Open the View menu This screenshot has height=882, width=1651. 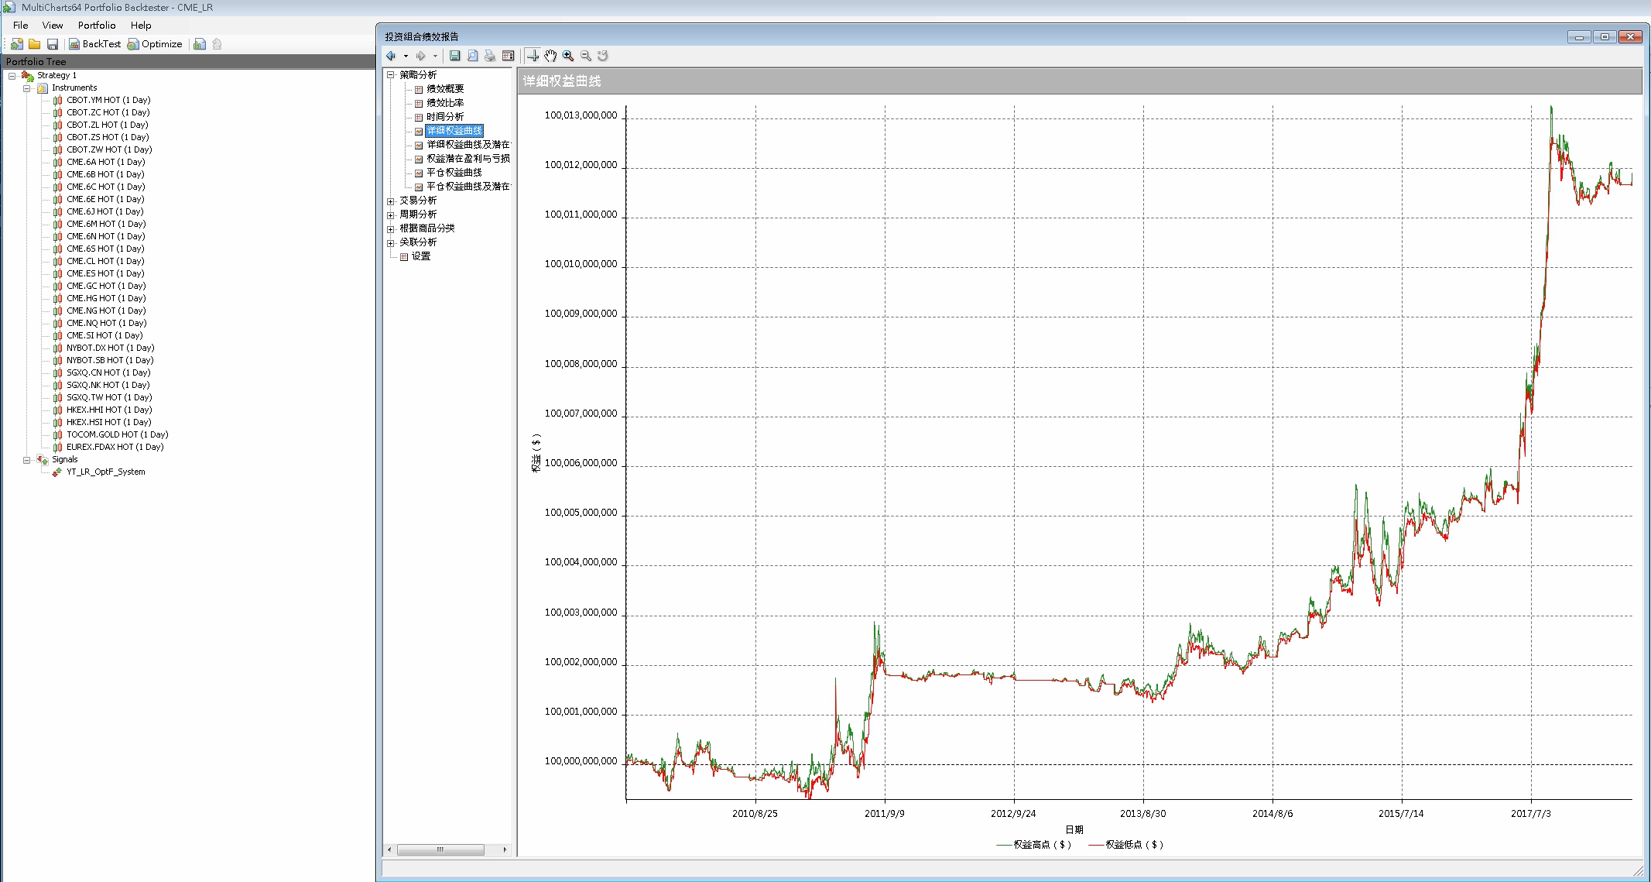53,26
